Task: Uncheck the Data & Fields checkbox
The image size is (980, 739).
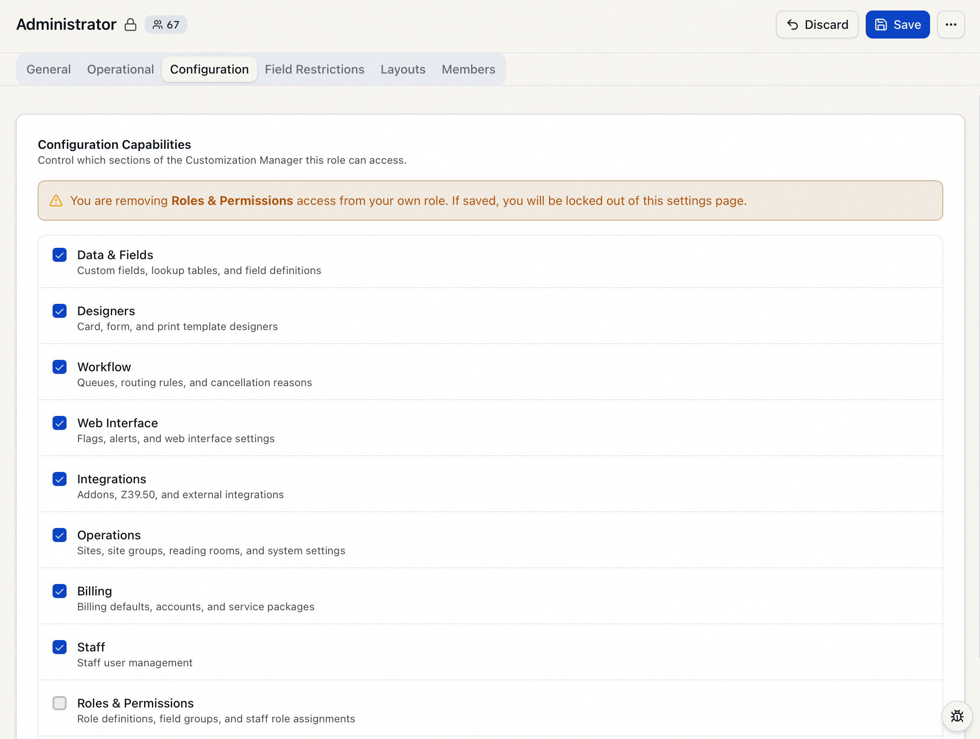Action: pyautogui.click(x=60, y=255)
